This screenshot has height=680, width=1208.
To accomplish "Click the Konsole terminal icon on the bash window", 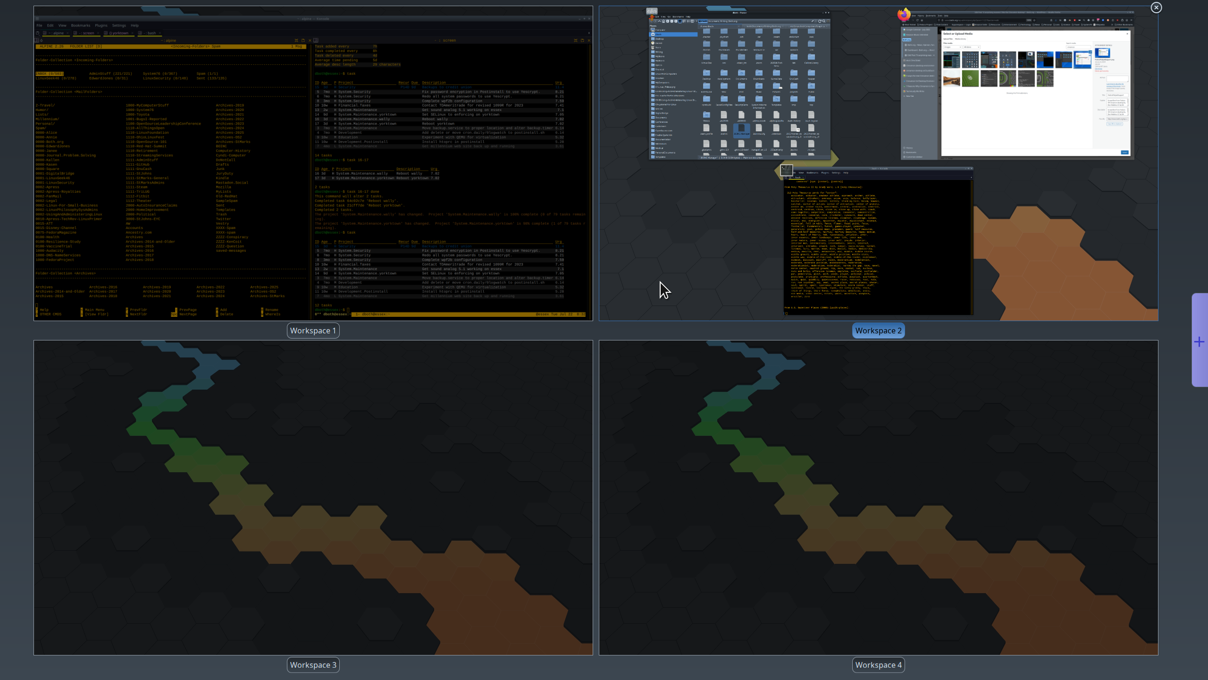I will [787, 170].
